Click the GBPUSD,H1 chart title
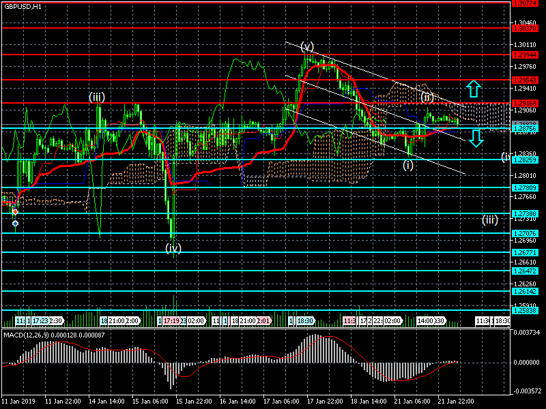 pos(23,6)
